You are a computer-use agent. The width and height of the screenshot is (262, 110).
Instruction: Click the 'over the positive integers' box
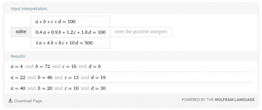point(141,32)
